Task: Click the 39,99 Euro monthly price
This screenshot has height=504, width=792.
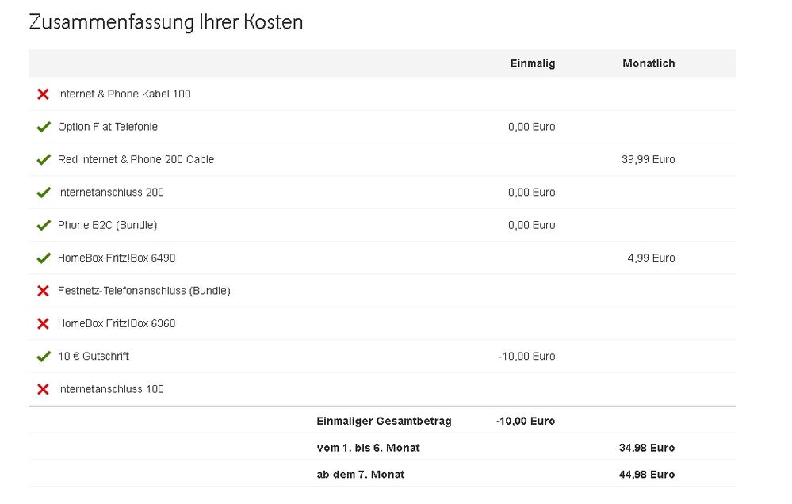Action: point(648,160)
